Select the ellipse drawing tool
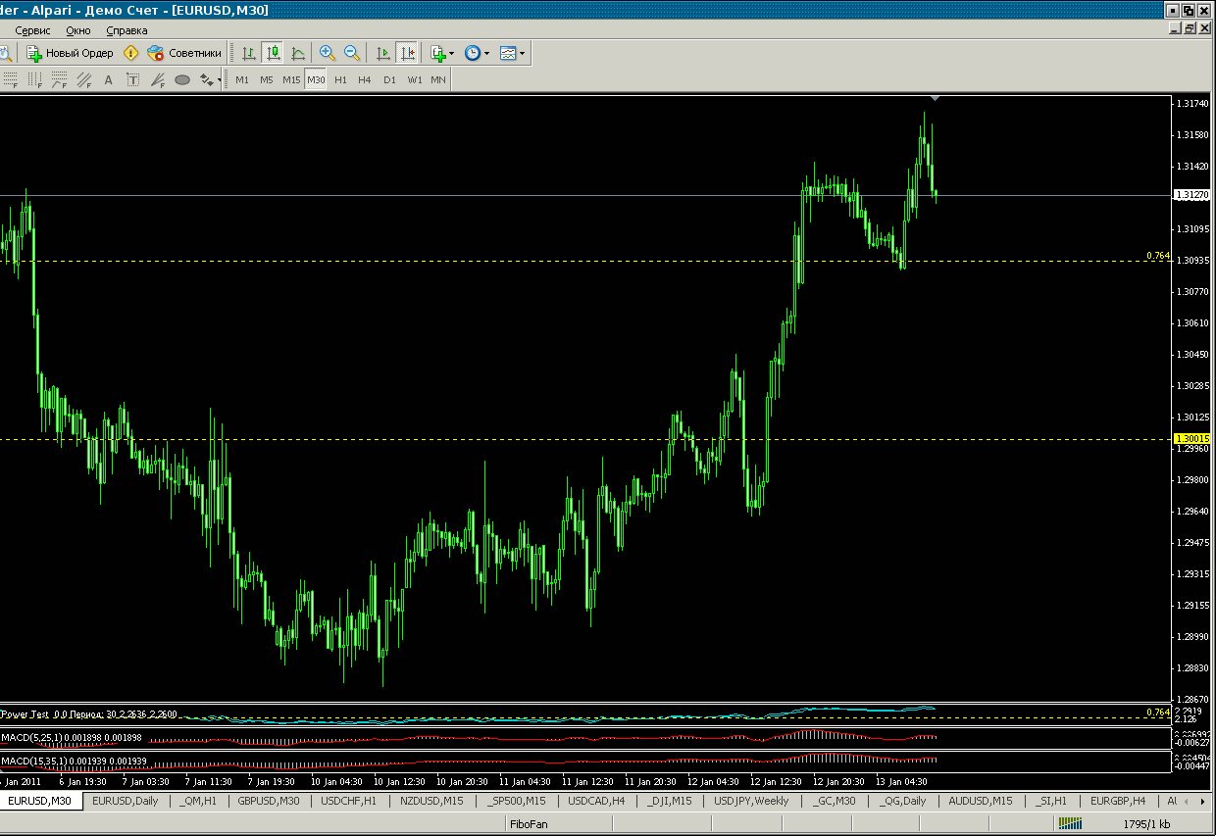Screen dimensions: 1216x836 pyautogui.click(x=181, y=80)
